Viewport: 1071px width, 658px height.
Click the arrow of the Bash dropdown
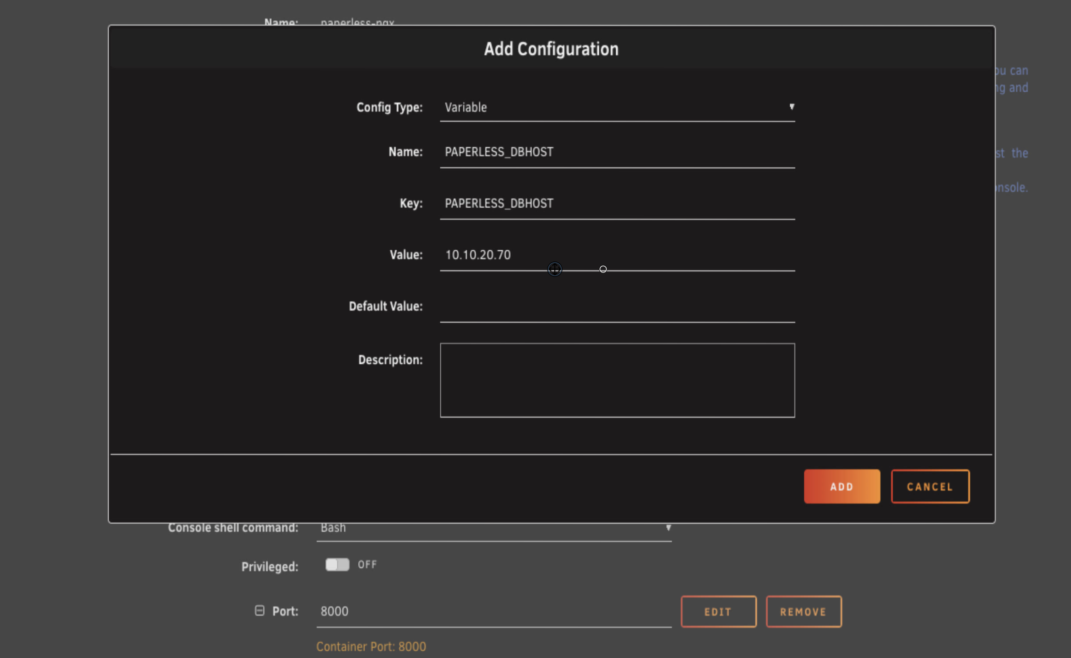[x=668, y=528]
